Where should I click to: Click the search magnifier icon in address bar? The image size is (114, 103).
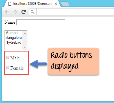pos(32,12)
